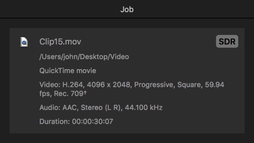
Task: Click the Clip15.mov file name
Action: point(60,42)
